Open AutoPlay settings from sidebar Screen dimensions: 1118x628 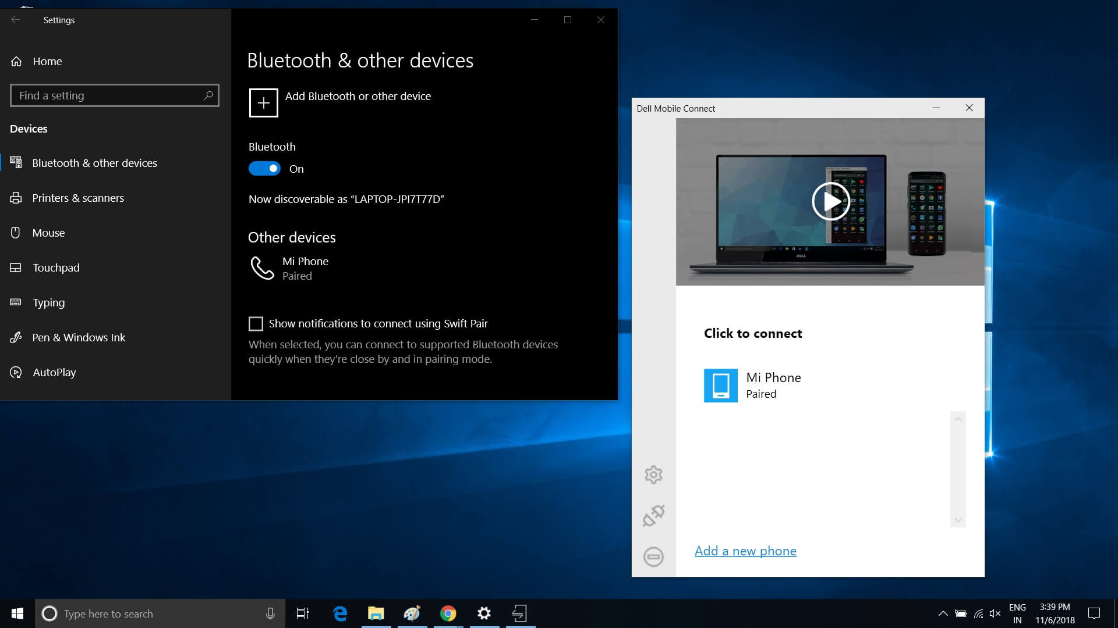pyautogui.click(x=53, y=372)
